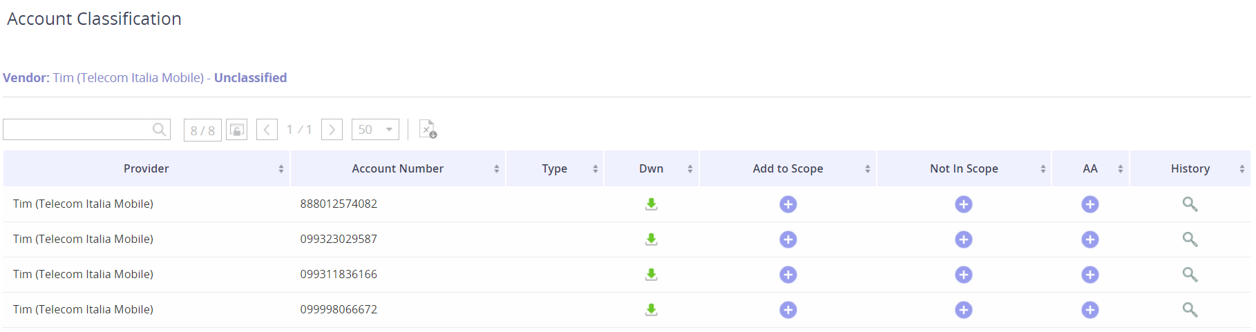Click the search magnifier in the filter box
Viewport: 1256px width, 332px height.
point(159,129)
